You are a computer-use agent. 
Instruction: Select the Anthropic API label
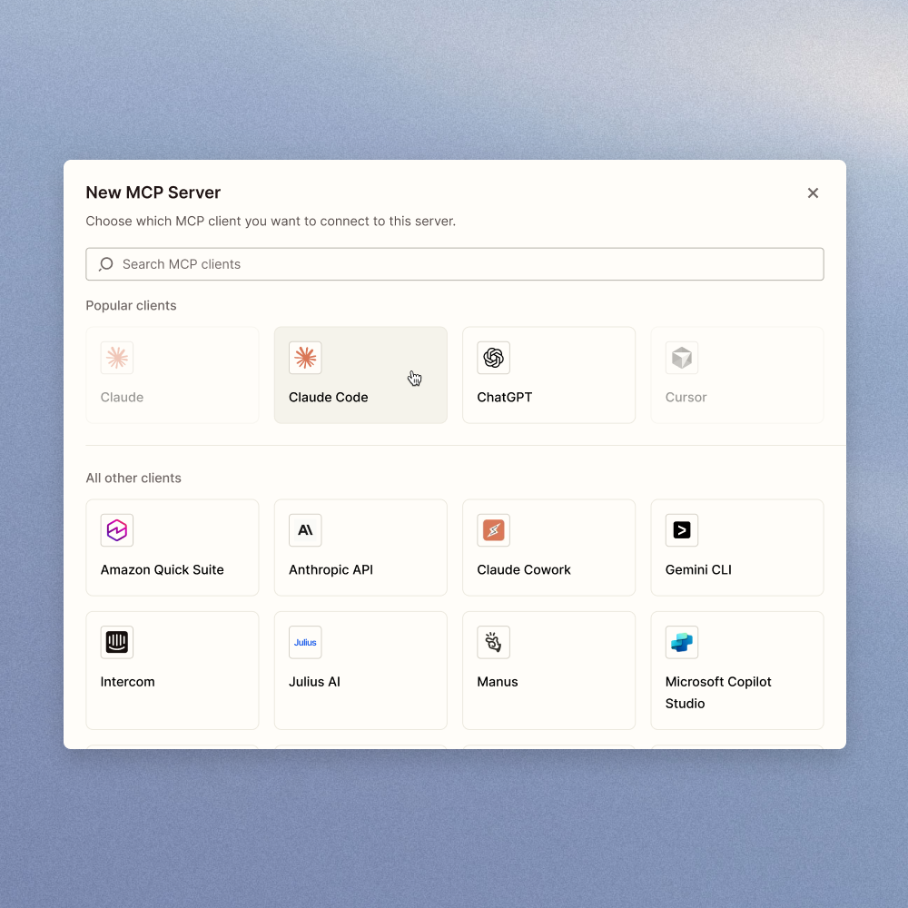pos(331,570)
